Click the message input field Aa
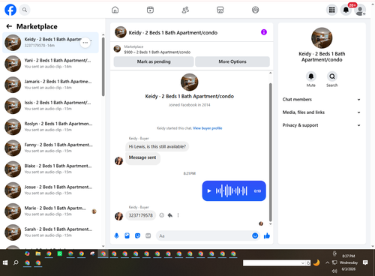 (203, 235)
